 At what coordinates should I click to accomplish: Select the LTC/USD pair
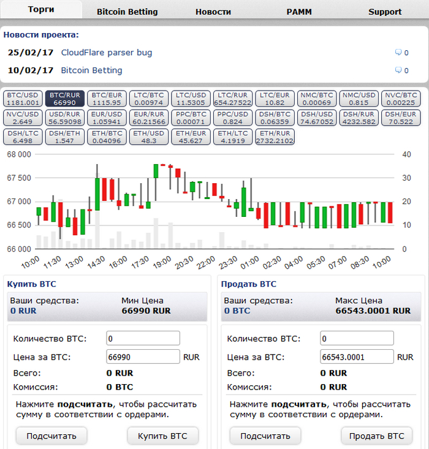tap(191, 99)
